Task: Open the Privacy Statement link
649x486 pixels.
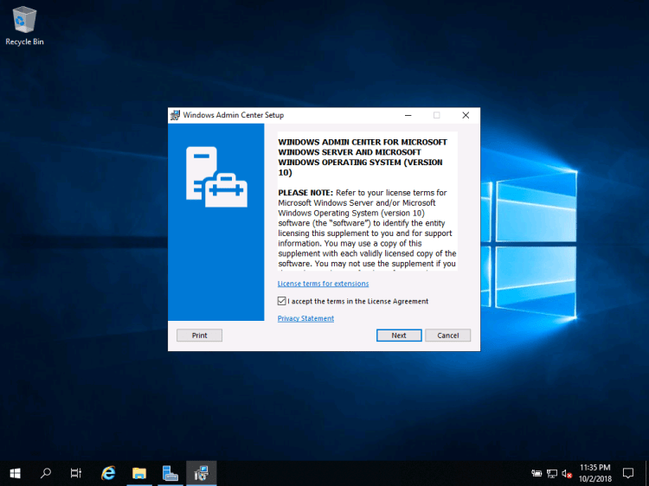Action: pos(305,318)
